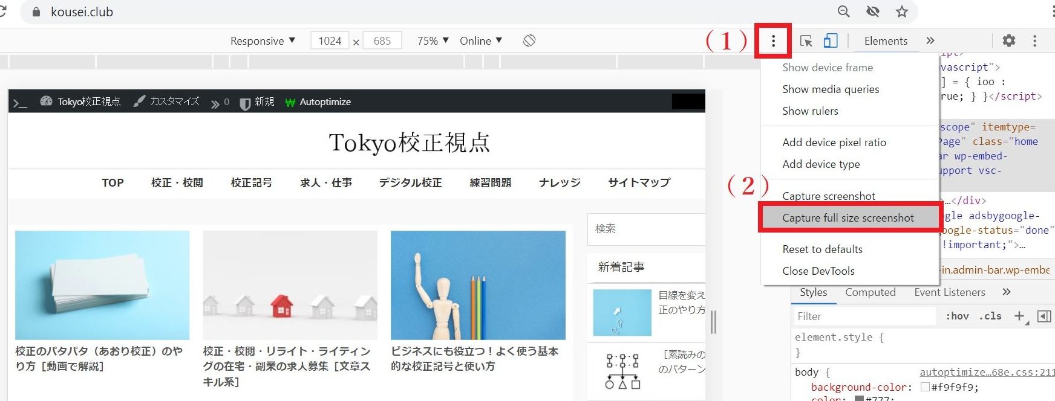Click the Tokyo校正視点 site title
This screenshot has height=401, width=1055.
tap(409, 143)
